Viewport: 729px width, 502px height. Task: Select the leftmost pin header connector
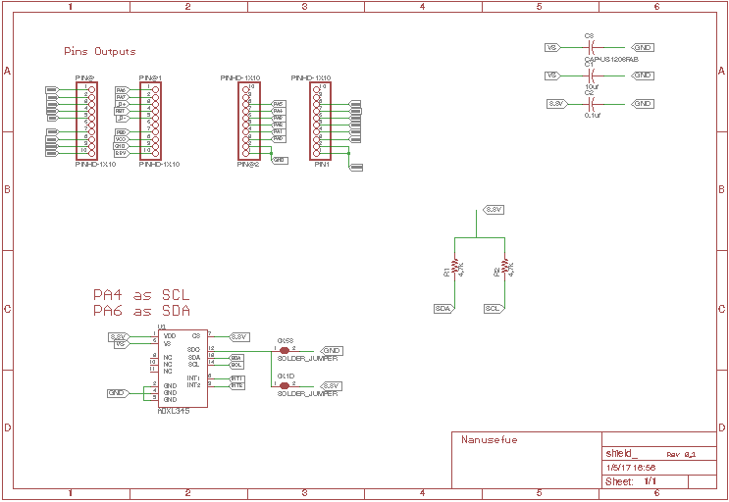coord(86,121)
